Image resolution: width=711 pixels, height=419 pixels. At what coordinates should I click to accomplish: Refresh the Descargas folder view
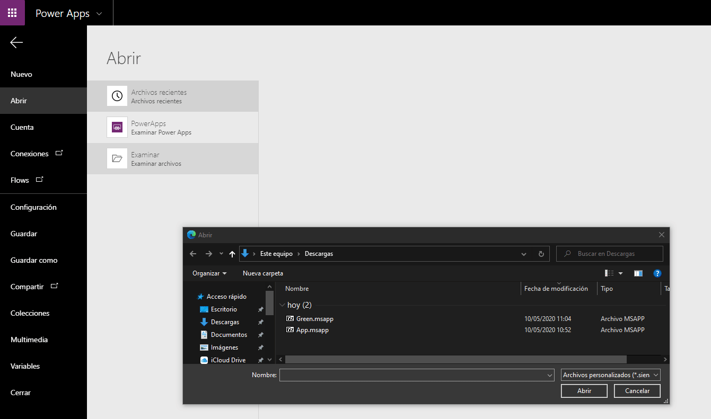coord(541,254)
